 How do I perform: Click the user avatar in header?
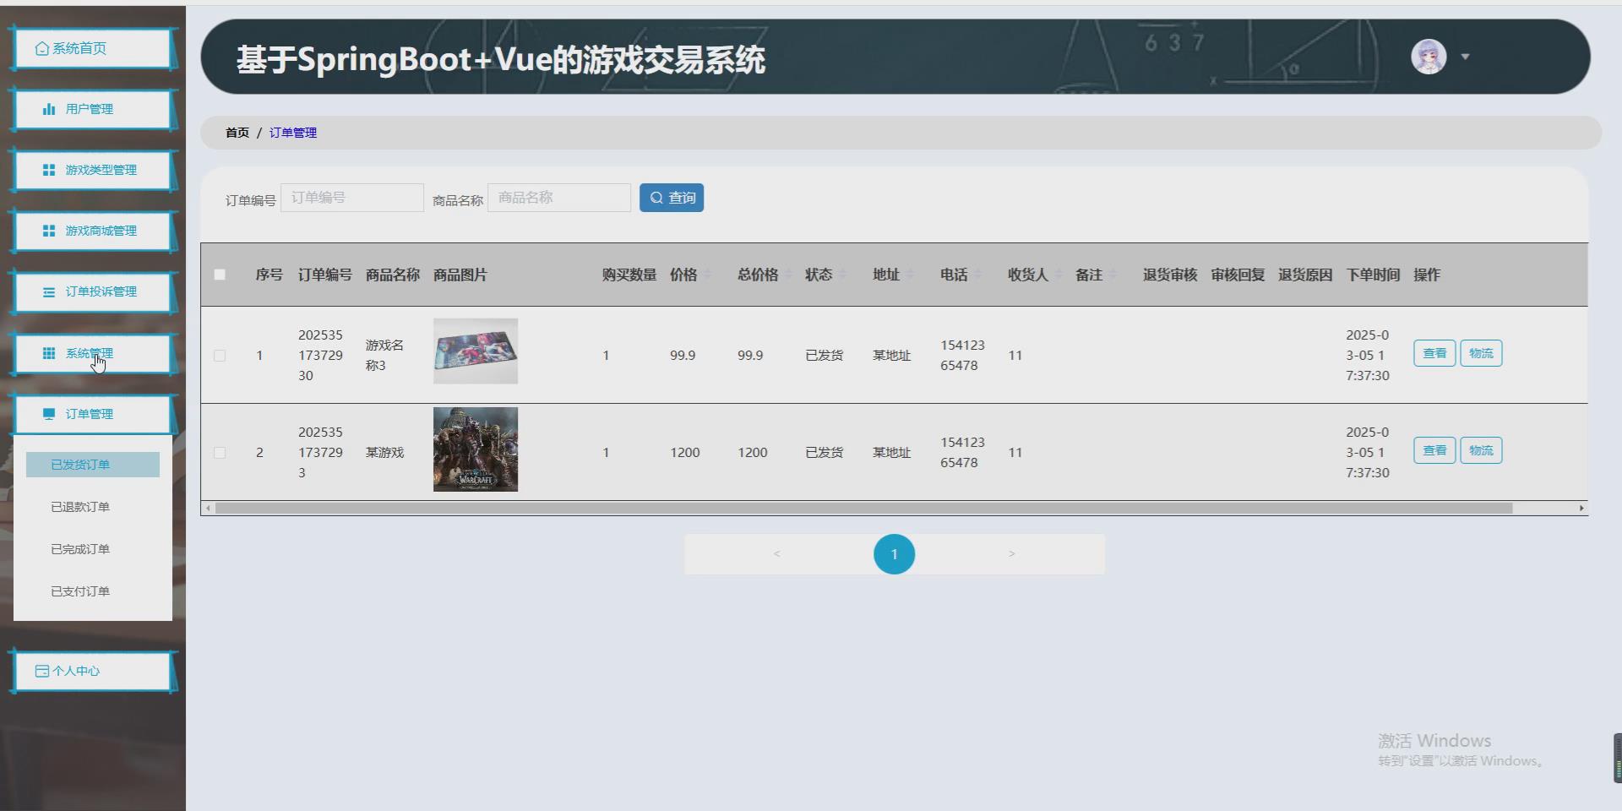coord(1429,57)
